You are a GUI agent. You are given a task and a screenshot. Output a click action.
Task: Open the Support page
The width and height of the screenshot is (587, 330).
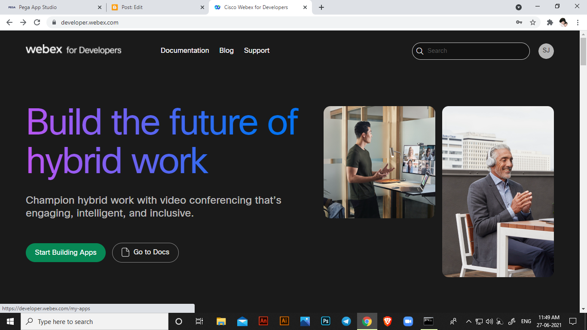257,50
